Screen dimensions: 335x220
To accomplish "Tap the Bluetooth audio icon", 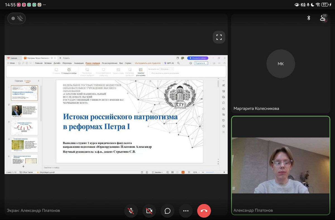I will [309, 18].
